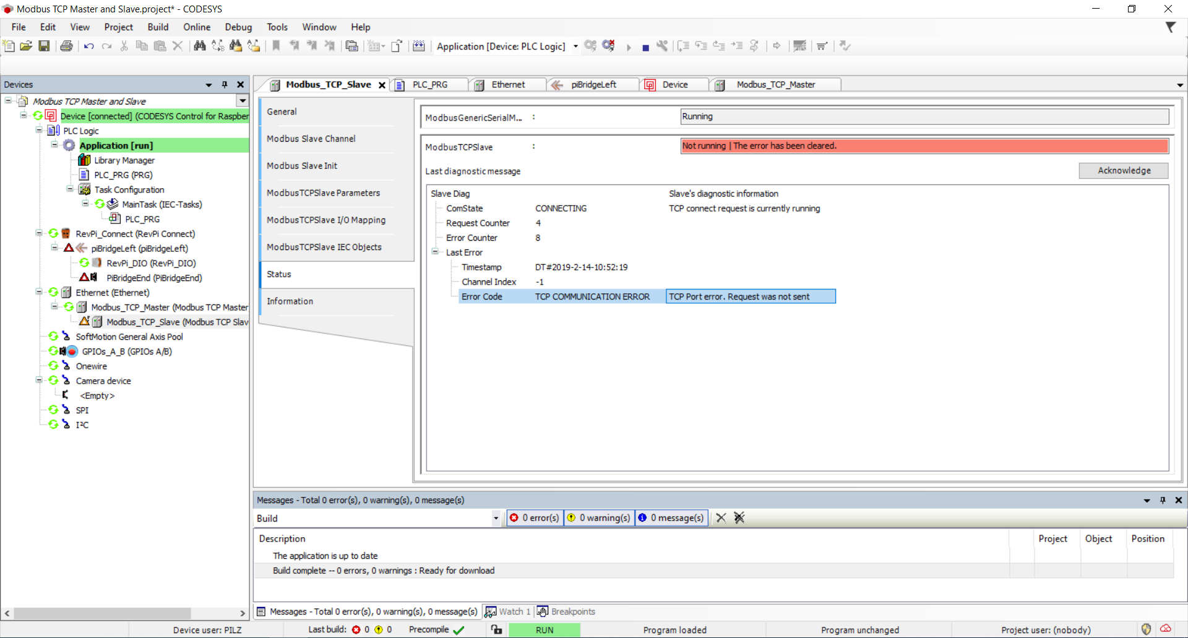Screen dimensions: 1188x638
Task: Close the Devices panel
Action: pyautogui.click(x=241, y=85)
